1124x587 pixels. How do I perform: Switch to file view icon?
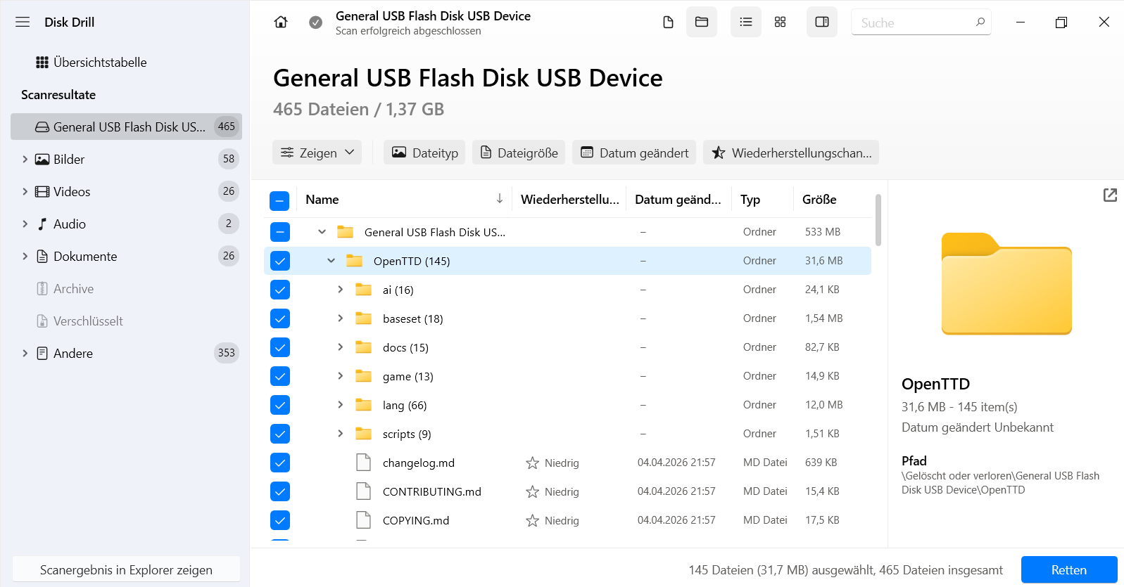[x=668, y=22]
